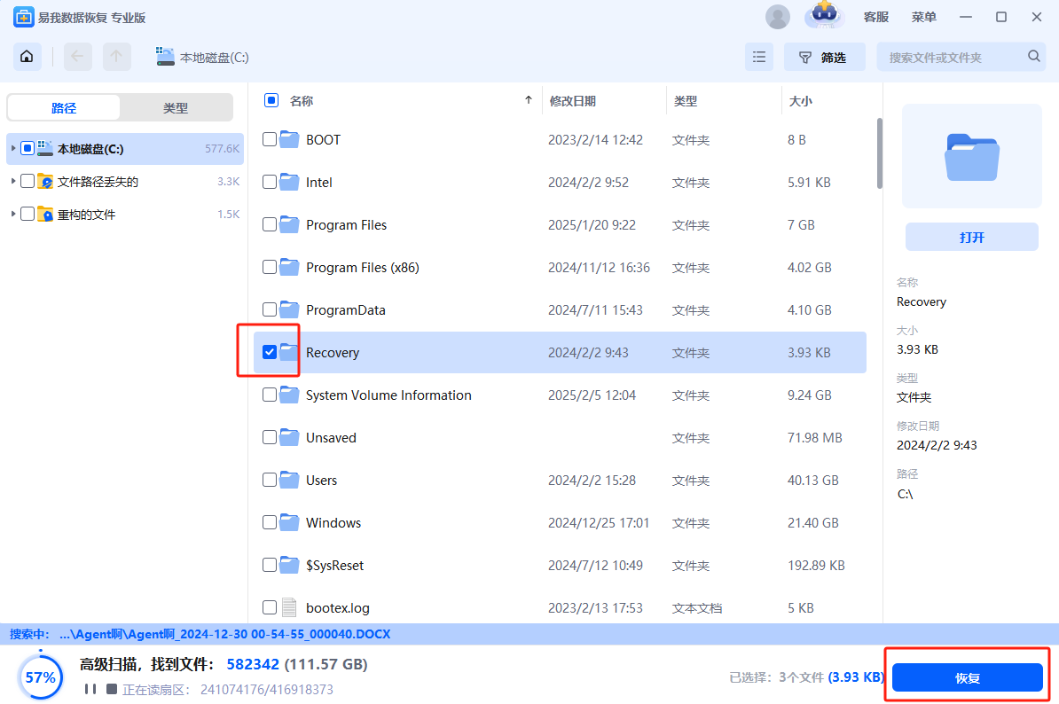Select the Windows folder name
Screen dimensions: 1059x704
tap(333, 522)
